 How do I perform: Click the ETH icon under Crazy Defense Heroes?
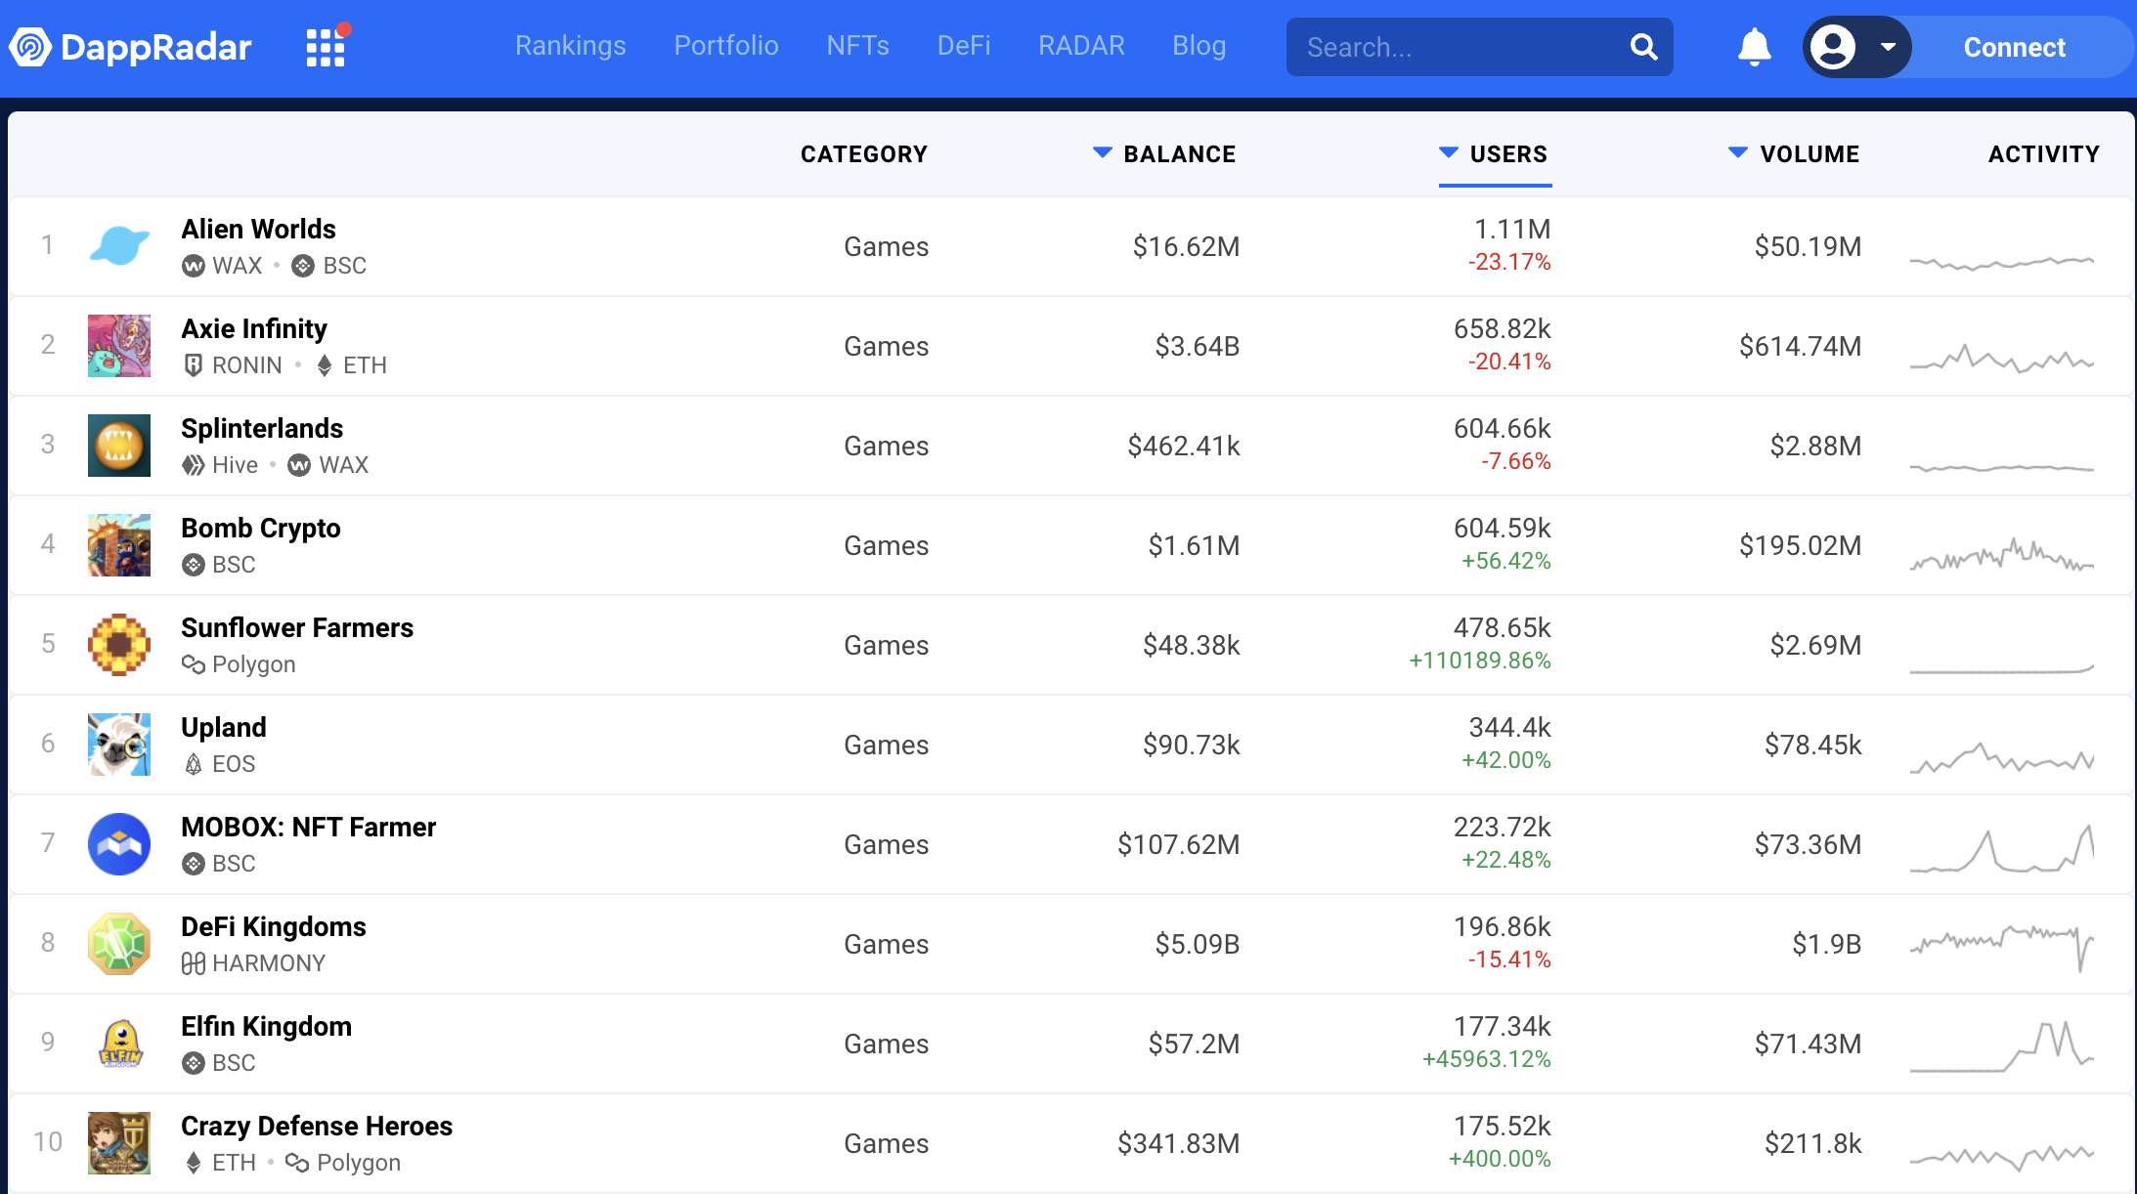coord(194,1163)
